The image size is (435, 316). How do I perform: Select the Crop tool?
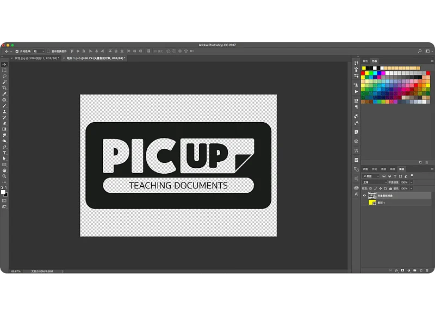click(x=4, y=88)
